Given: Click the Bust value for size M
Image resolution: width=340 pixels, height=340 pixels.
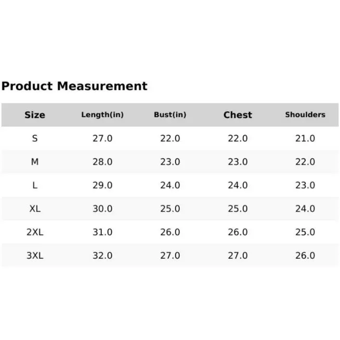Looking at the screenshot, I should [x=170, y=162].
